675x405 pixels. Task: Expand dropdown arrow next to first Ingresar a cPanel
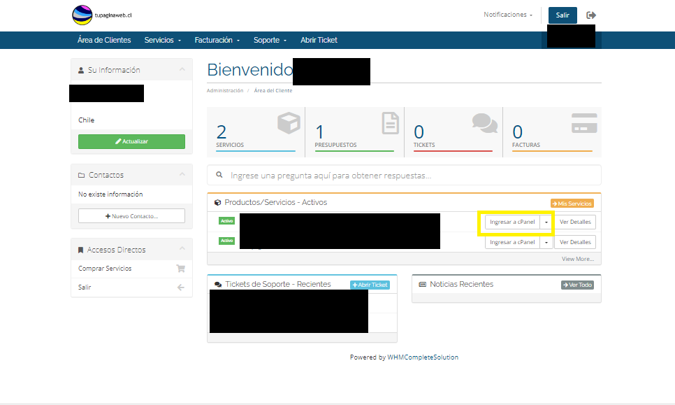[546, 222]
